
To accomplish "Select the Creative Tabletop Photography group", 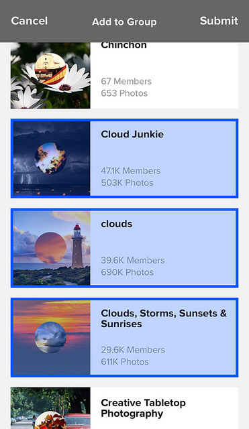I will click(x=125, y=408).
